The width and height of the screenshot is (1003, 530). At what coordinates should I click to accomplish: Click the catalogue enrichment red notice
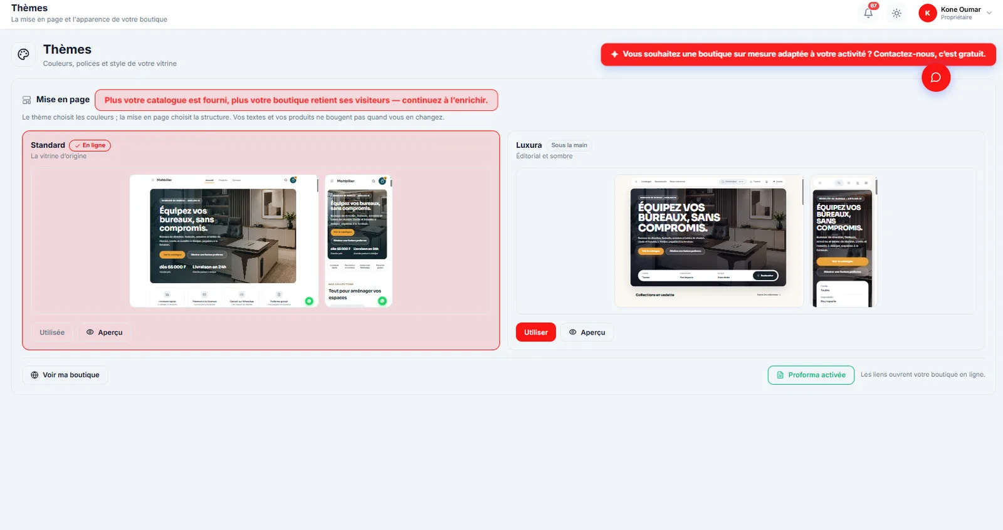click(x=296, y=100)
